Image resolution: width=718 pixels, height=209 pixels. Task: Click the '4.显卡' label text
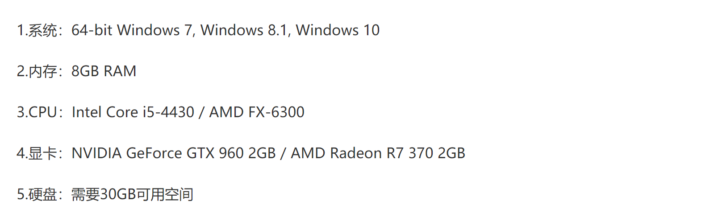[37, 153]
